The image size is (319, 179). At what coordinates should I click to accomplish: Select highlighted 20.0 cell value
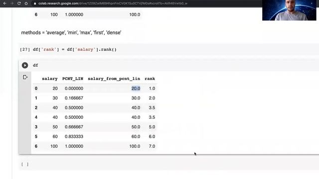tap(136, 89)
